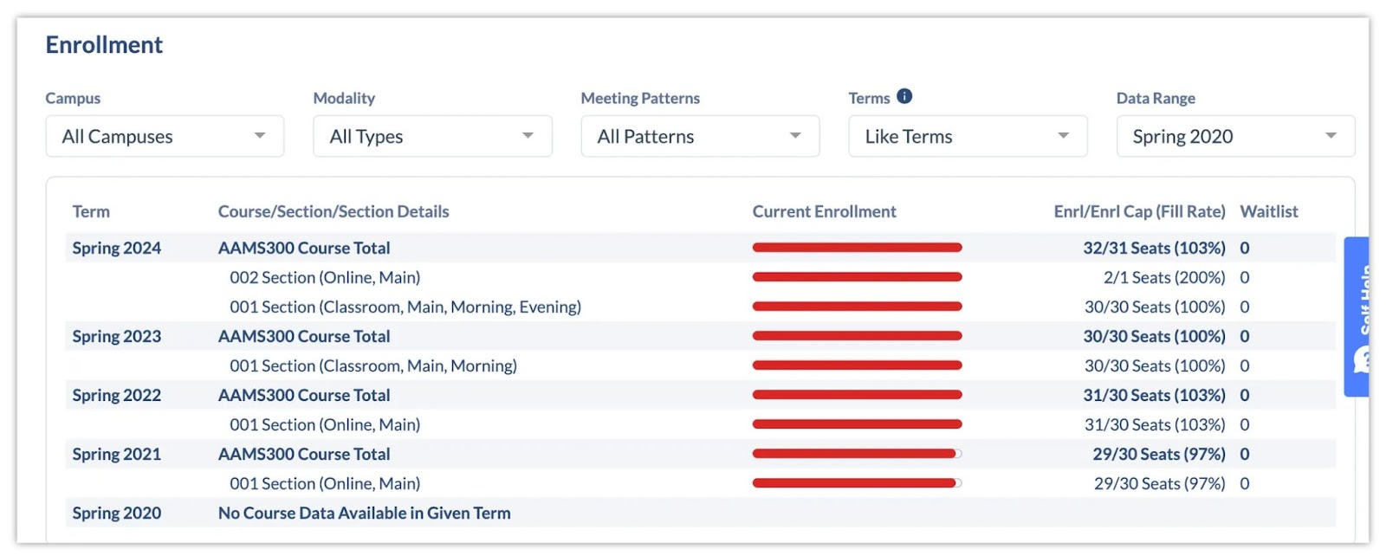Click Enrl/Enrl Cap (Fill Rate) header
Viewport: 1386px width, 556px height.
[x=1139, y=211]
